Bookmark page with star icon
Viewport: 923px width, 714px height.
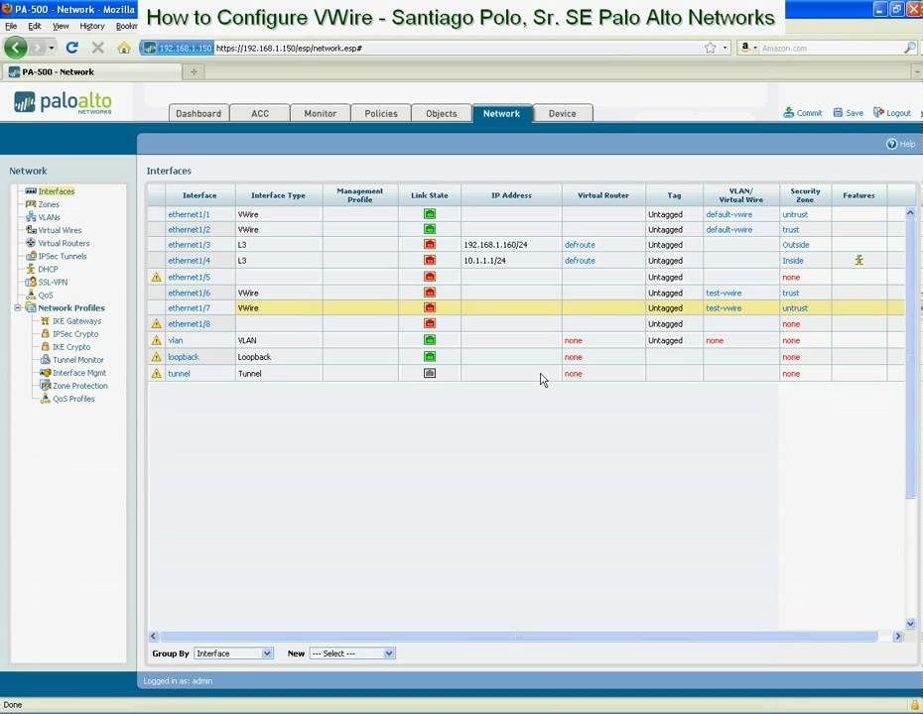pyautogui.click(x=711, y=48)
